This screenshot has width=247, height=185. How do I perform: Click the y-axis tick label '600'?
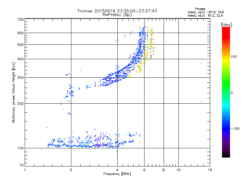pos(20,33)
